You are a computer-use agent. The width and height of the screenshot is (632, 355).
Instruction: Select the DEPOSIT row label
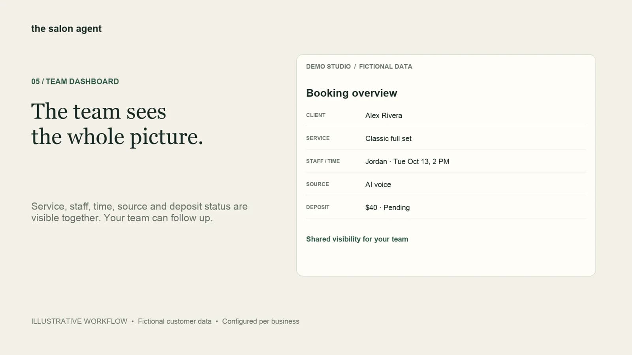pyautogui.click(x=318, y=207)
